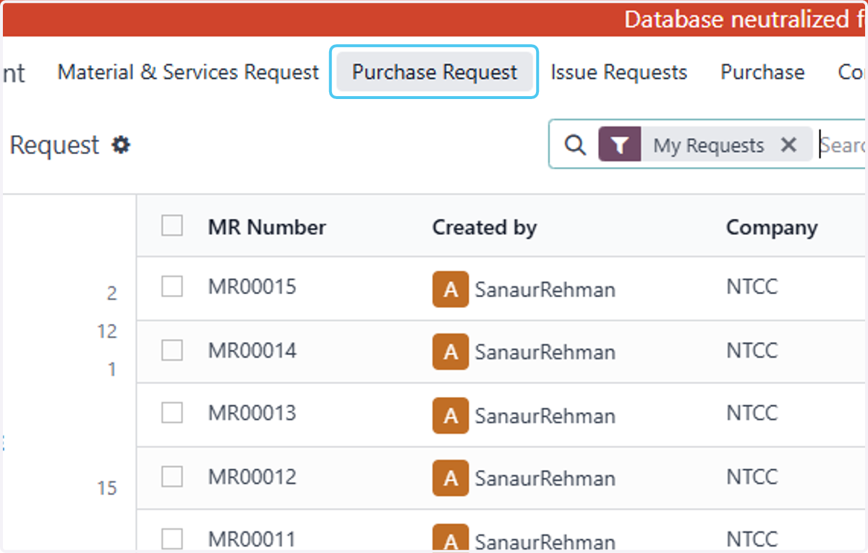The height and width of the screenshot is (553, 868).
Task: Open record MR00015
Action: [x=252, y=287]
